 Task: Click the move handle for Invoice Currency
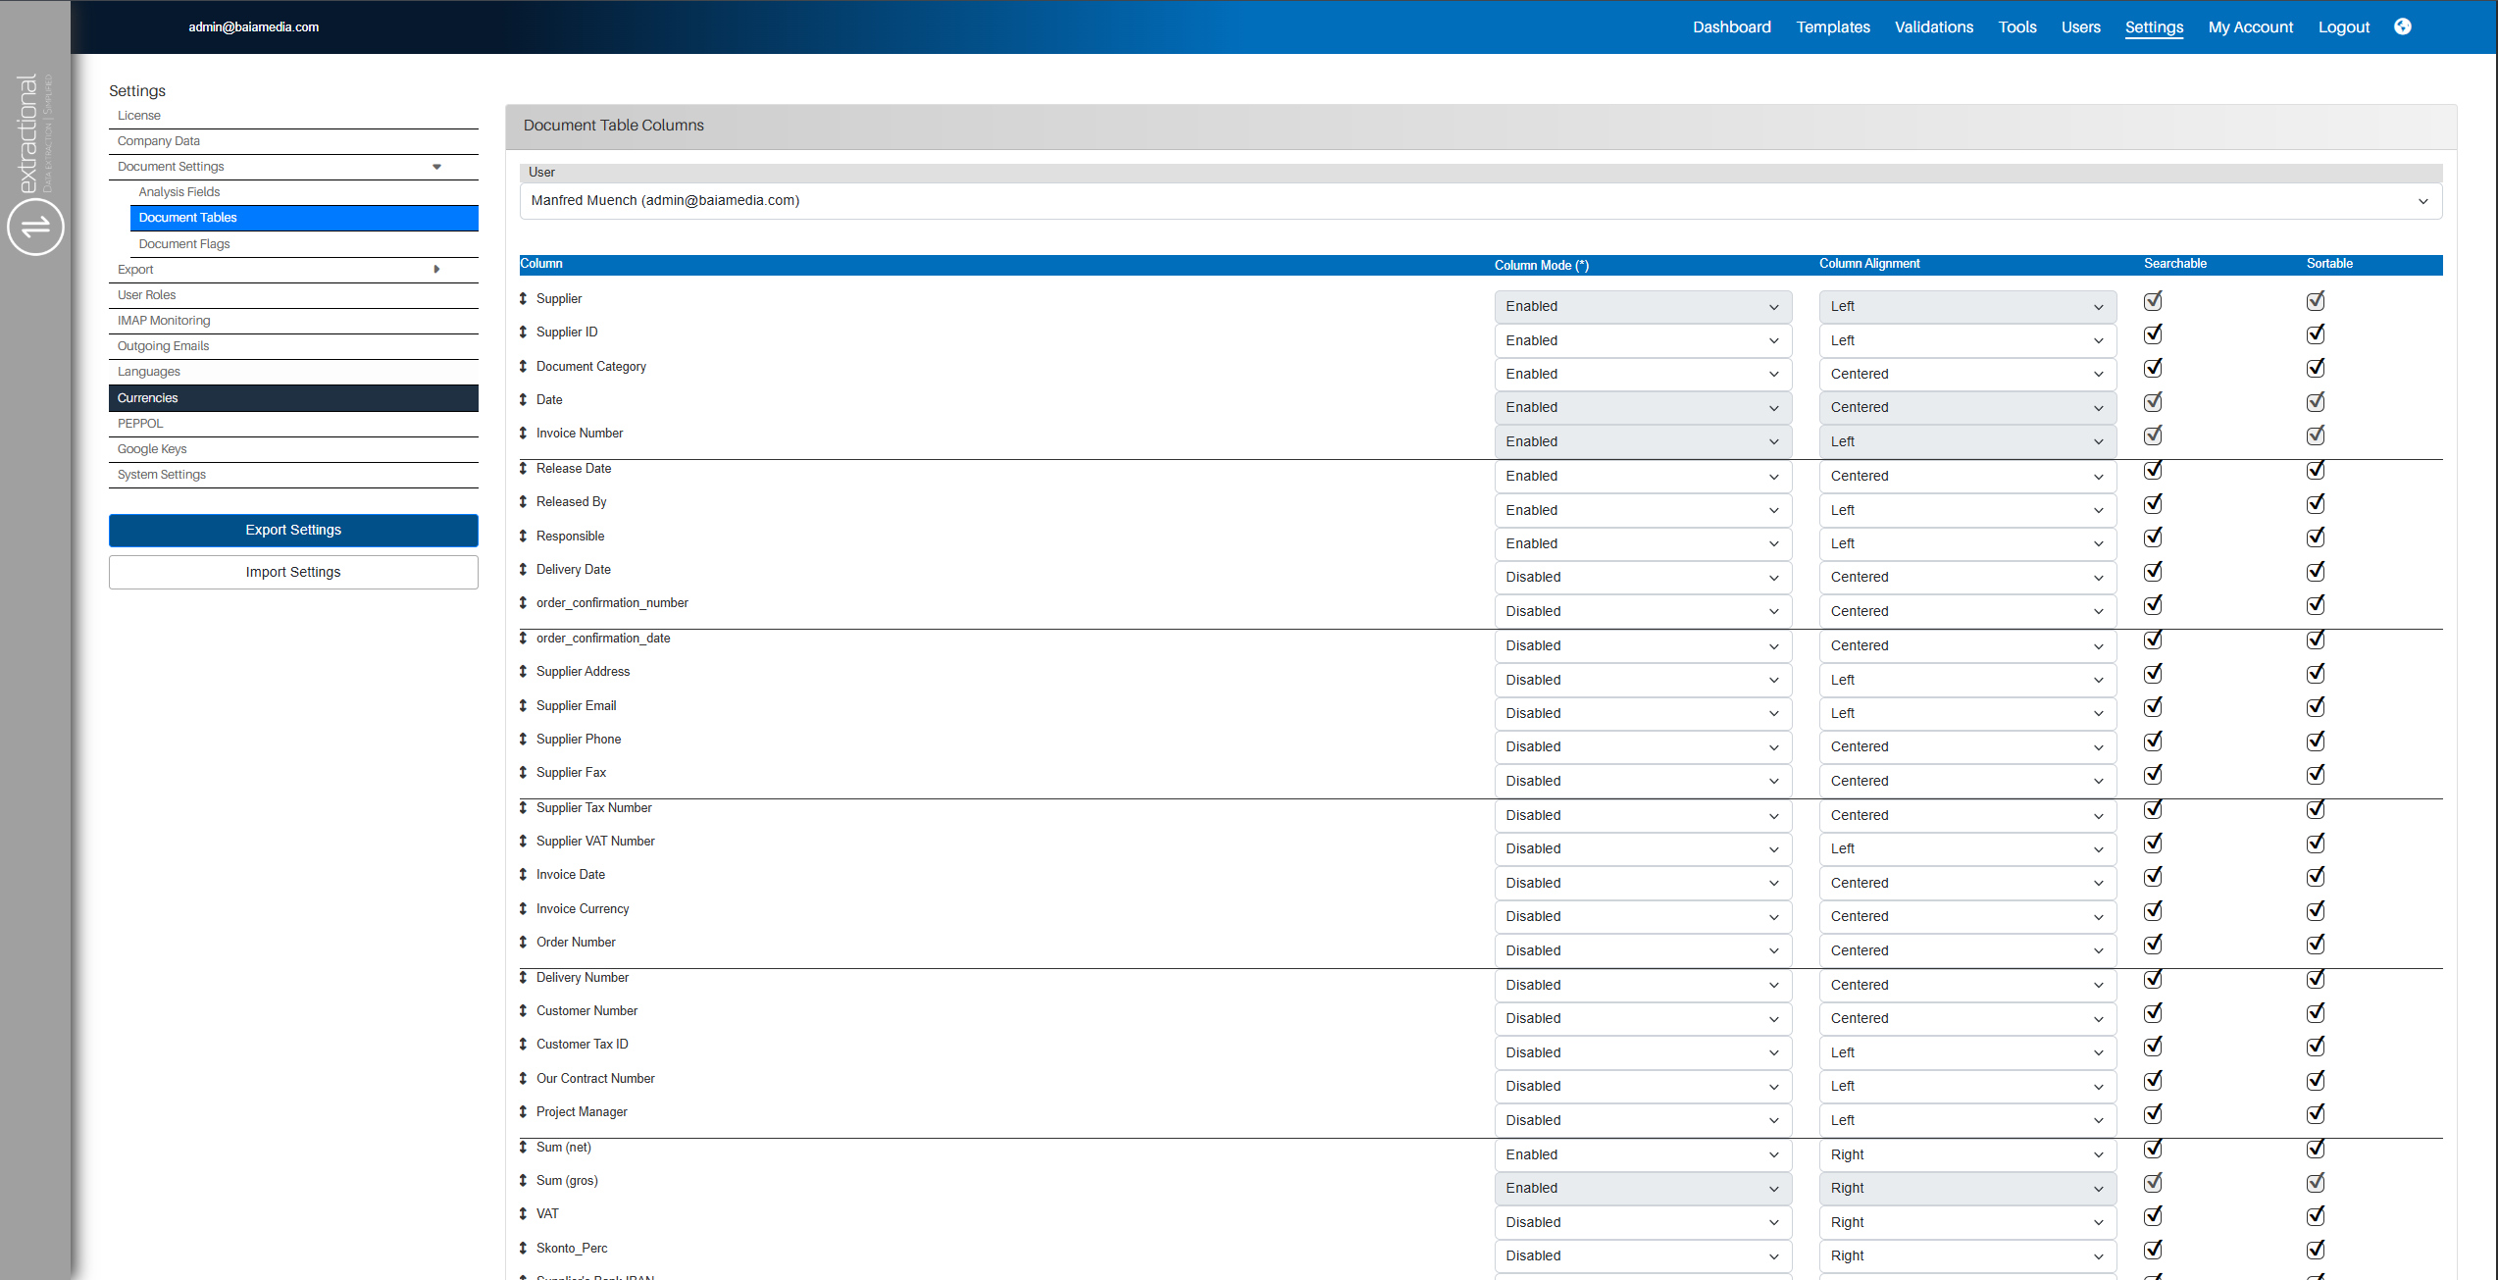[x=523, y=908]
